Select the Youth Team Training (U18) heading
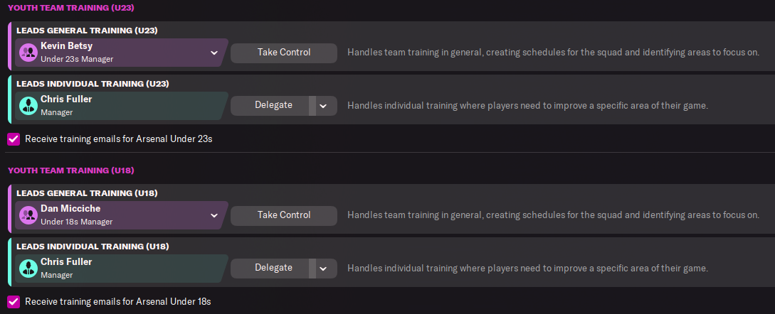The width and height of the screenshot is (775, 314). coord(70,170)
